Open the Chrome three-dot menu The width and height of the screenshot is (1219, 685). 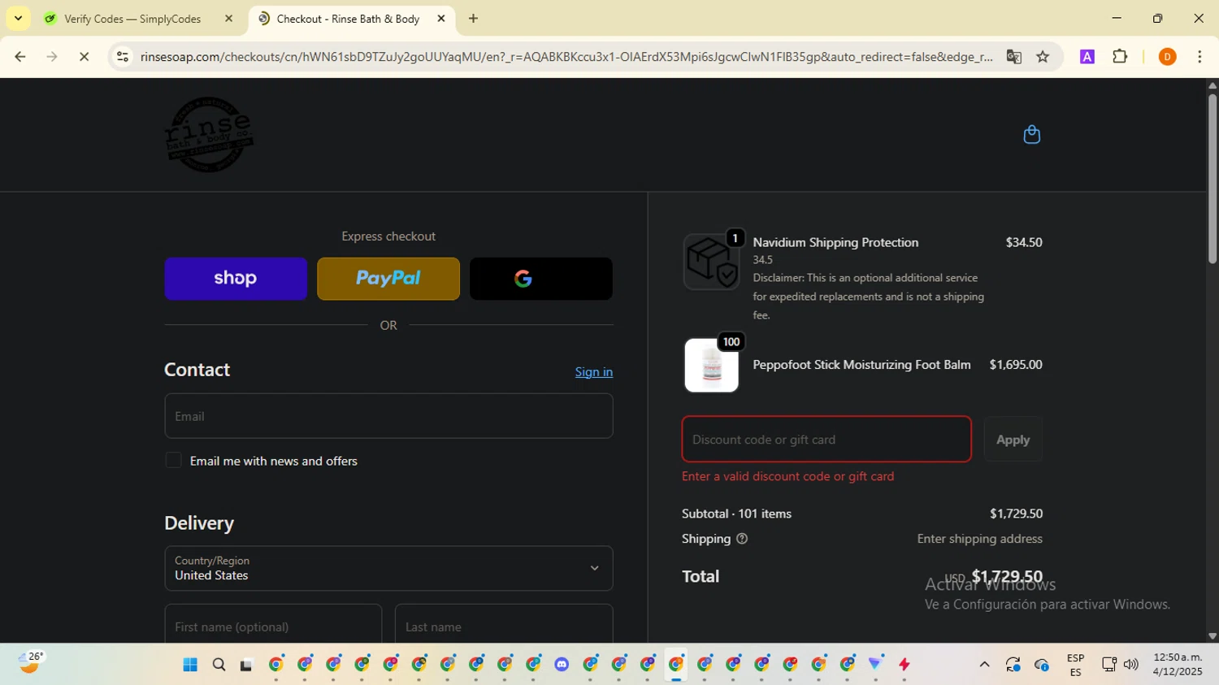pos(1199,57)
